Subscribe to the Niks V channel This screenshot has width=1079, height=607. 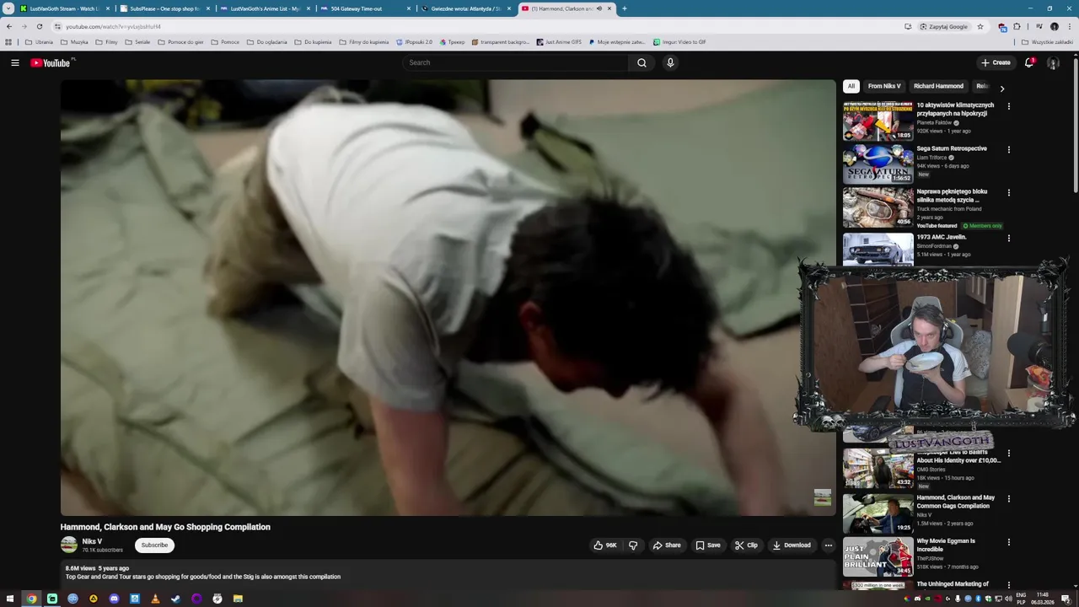pos(154,545)
